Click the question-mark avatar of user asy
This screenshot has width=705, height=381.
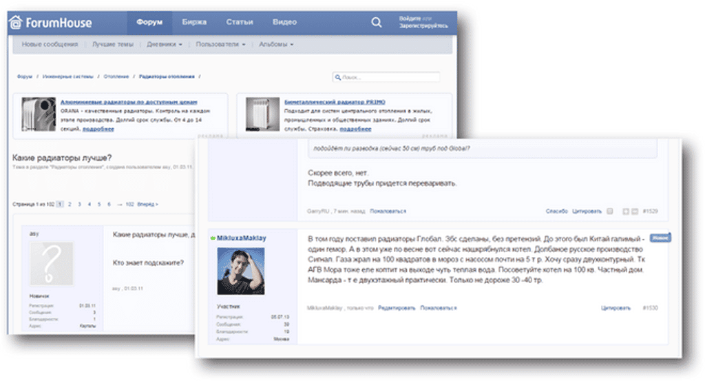click(x=51, y=264)
